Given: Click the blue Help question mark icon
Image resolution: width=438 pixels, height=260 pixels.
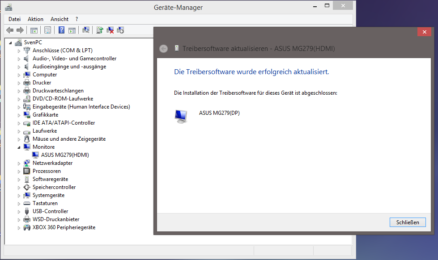Looking at the screenshot, I should [x=61, y=30].
